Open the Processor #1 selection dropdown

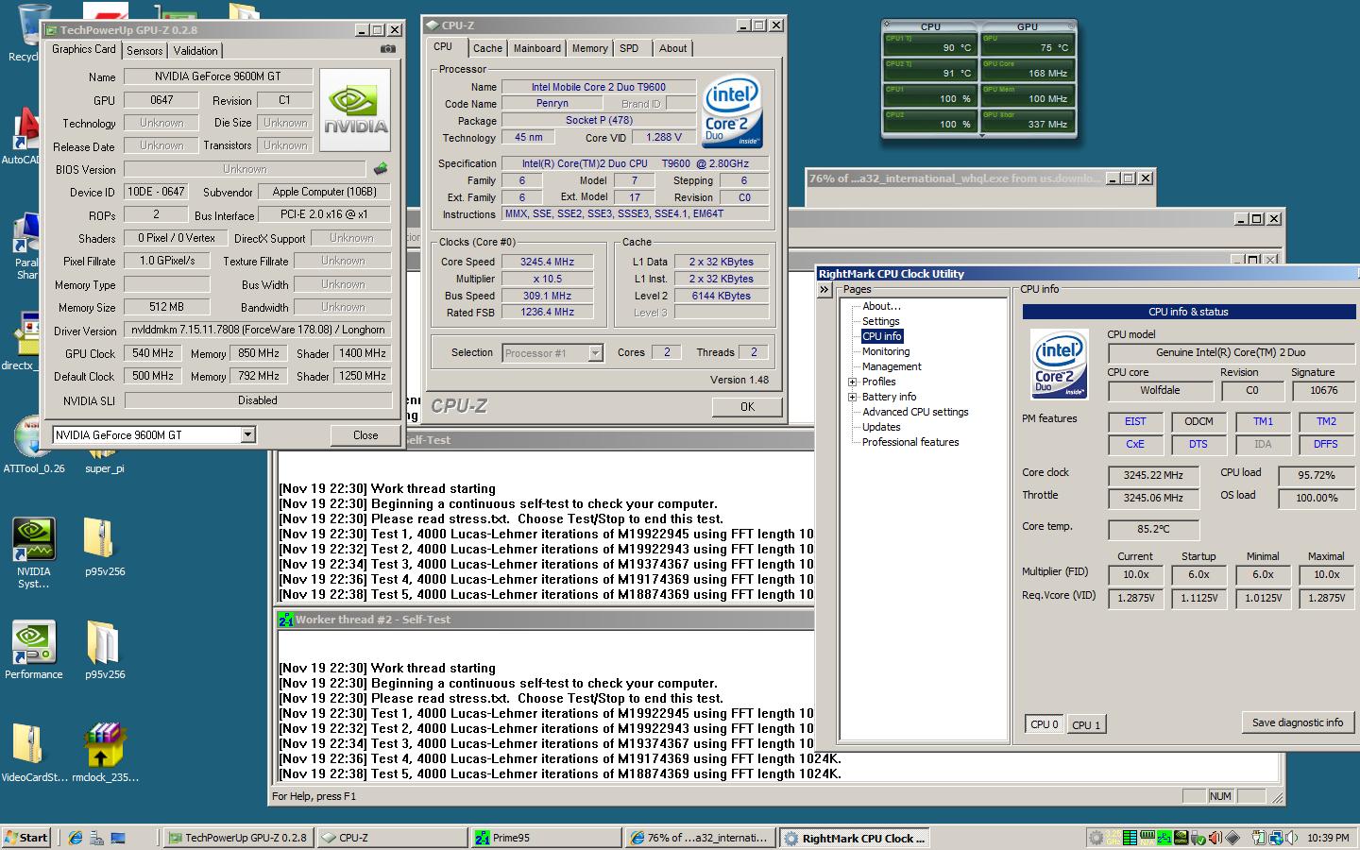pos(595,353)
